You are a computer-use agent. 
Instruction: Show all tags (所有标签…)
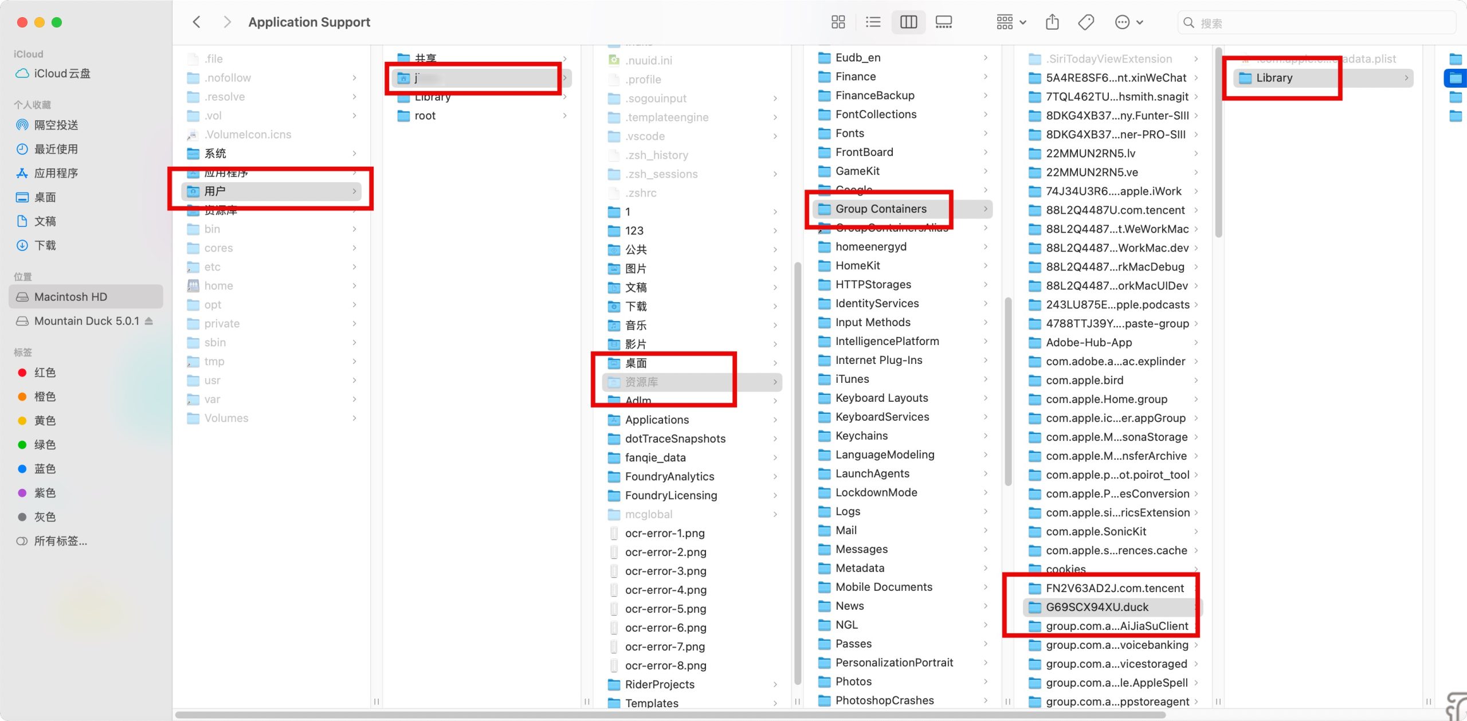(60, 541)
